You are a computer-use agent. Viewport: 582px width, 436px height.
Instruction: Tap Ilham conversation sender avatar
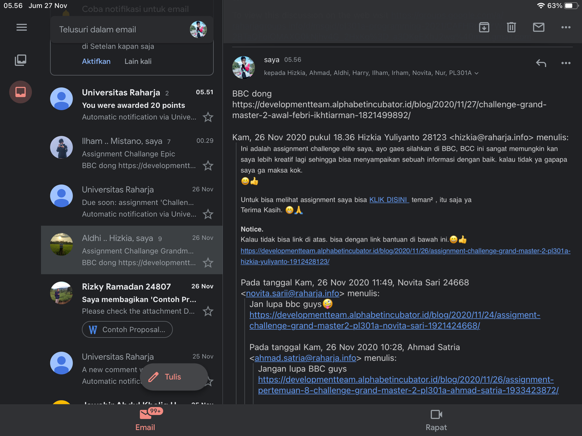point(61,148)
